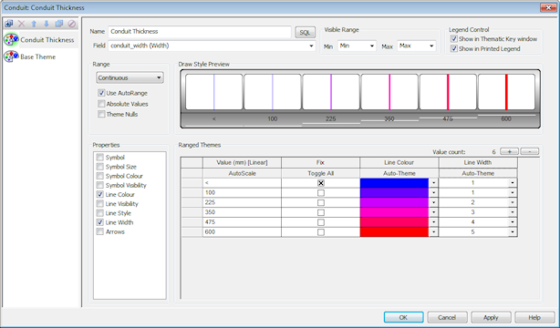Viewport: 560px width, 328px height.
Task: Click the value cell containing 475
Action: 242,222
